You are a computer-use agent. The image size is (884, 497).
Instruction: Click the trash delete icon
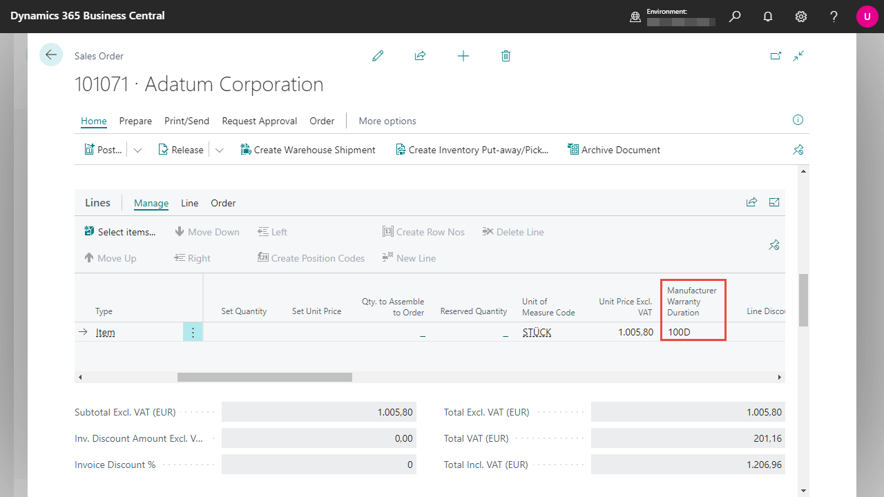(506, 56)
